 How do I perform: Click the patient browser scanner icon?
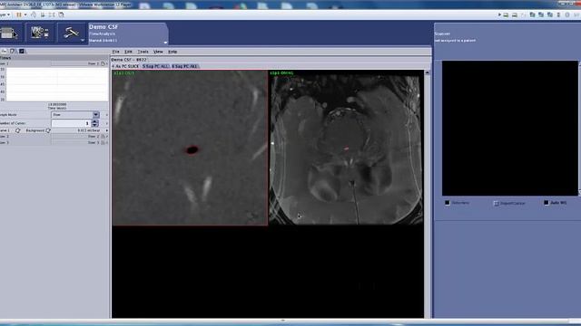[9, 34]
